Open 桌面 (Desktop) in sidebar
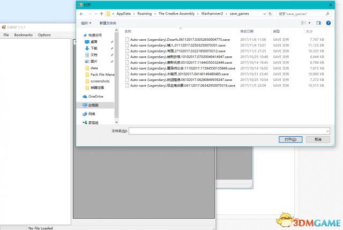Viewport: 343px width, 230px height. (94, 42)
